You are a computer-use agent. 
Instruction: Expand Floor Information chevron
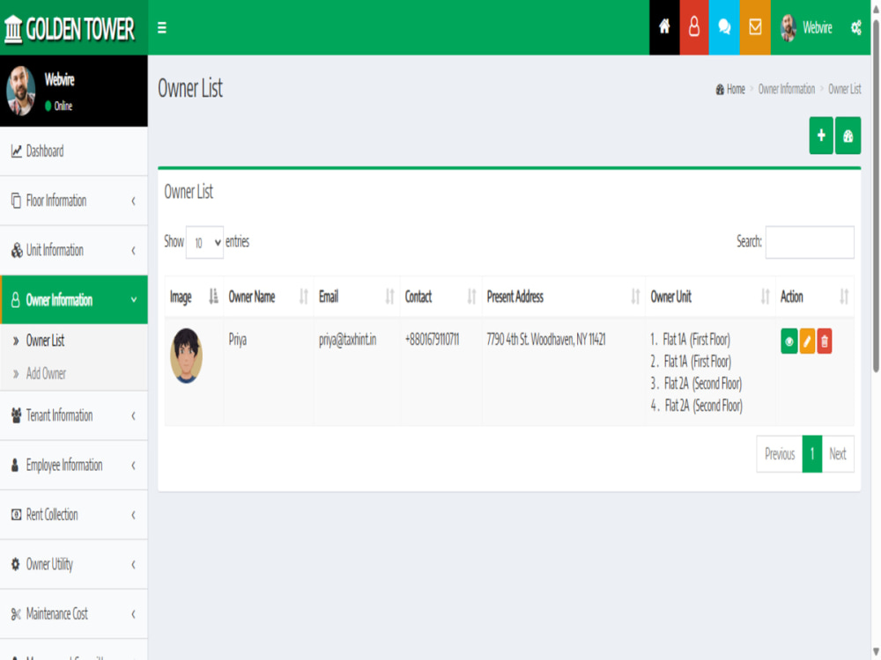133,201
